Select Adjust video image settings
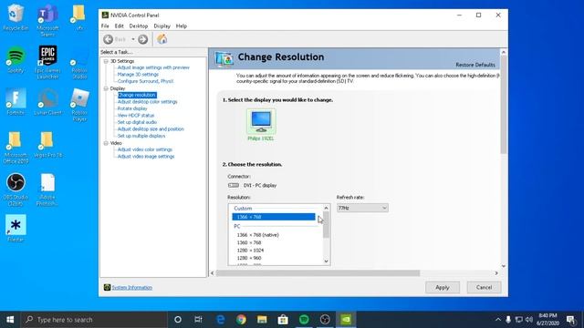The image size is (584, 328). 146,157
